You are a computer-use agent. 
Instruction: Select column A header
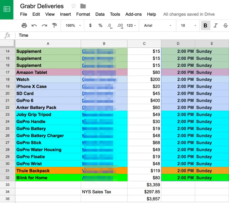[48, 44]
